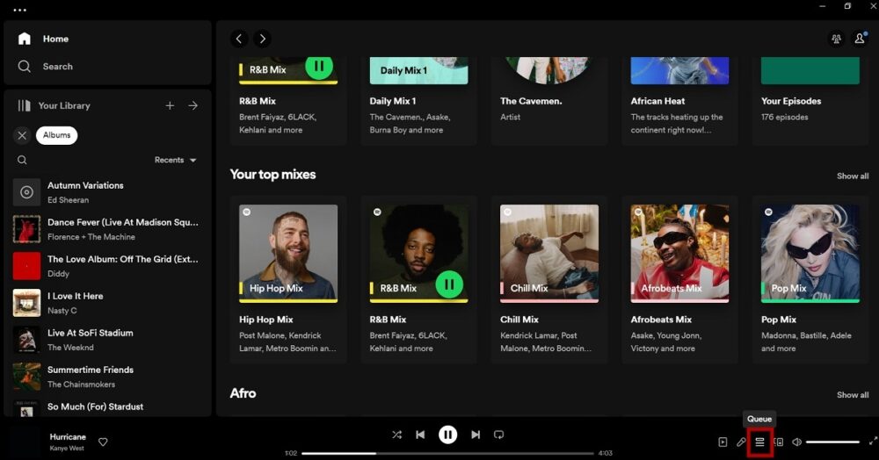The width and height of the screenshot is (879, 460).
Task: Clear the Albums filter with X
Action: point(22,135)
